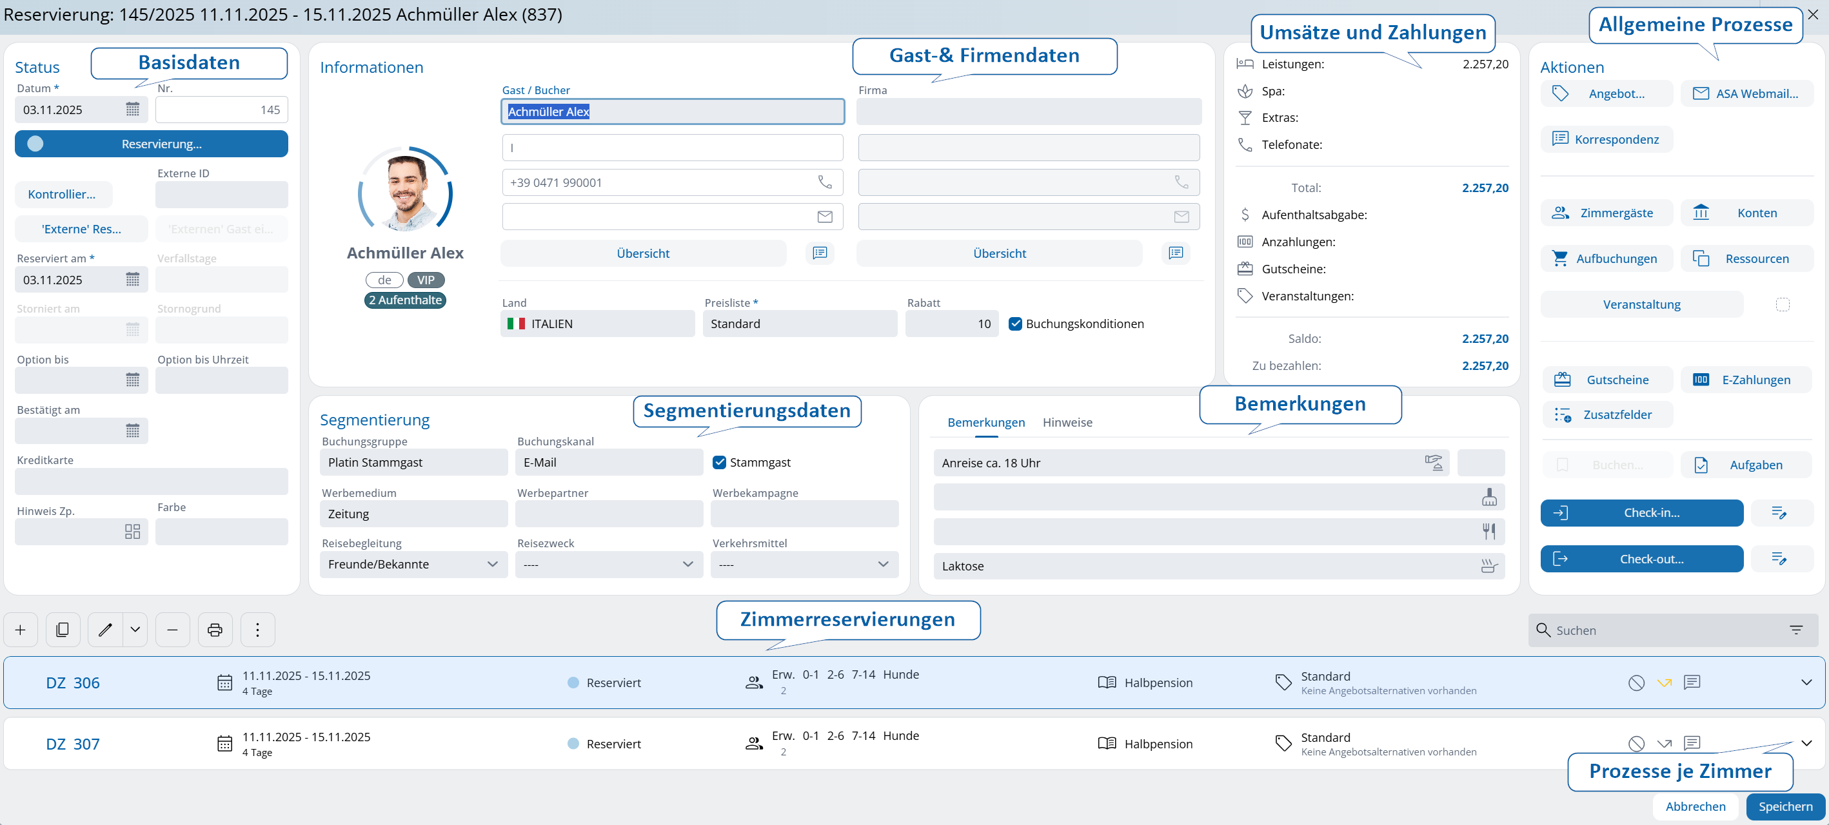
Task: Click the print icon in room toolbar
Action: point(215,629)
